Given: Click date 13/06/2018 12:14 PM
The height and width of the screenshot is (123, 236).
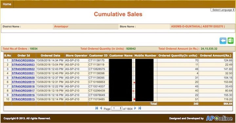Looking at the screenshot, I should coord(50,99).
